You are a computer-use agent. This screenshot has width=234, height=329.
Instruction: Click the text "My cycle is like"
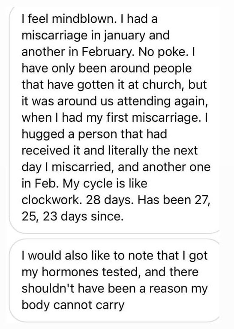coord(105,184)
